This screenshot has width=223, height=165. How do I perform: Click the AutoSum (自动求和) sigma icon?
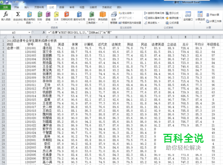click(18, 15)
